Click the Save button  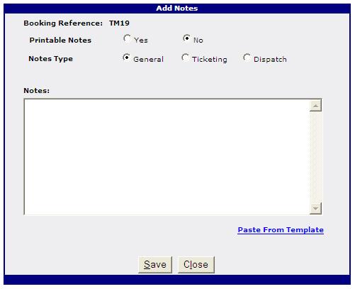pos(155,265)
